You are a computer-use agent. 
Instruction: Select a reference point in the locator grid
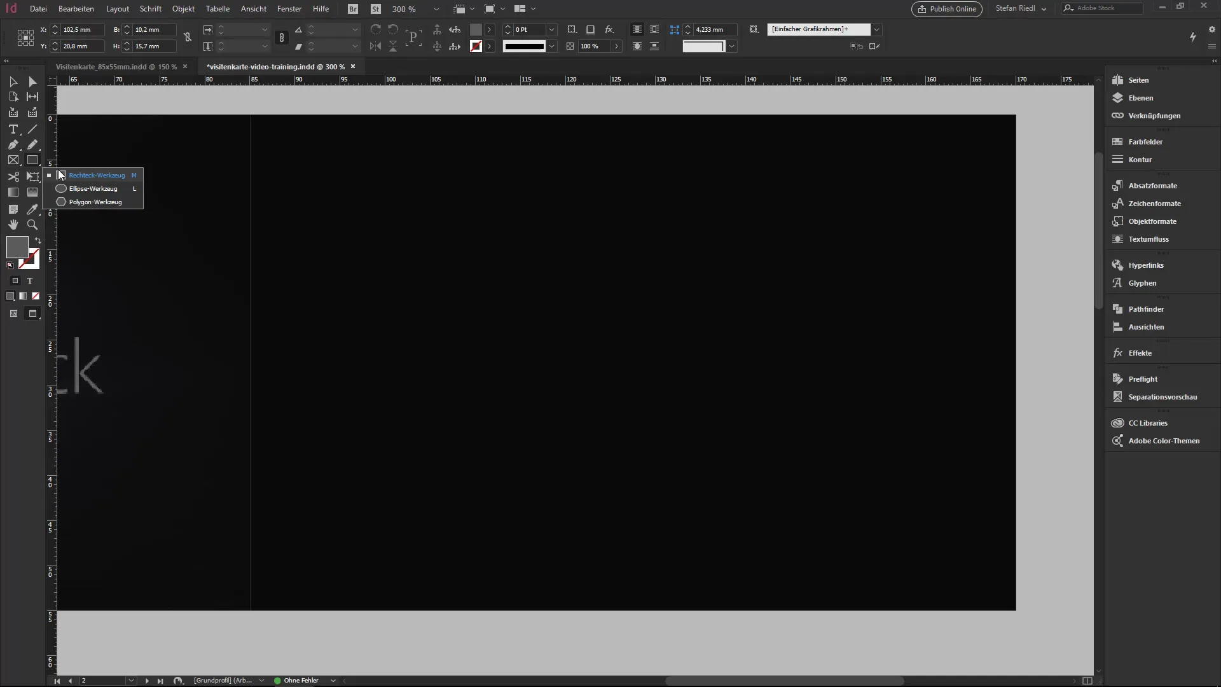tap(25, 38)
